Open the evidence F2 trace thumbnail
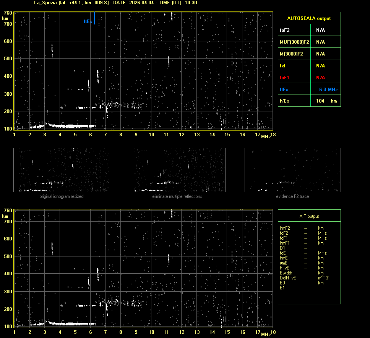This screenshot has height=338, width=370. (292, 170)
